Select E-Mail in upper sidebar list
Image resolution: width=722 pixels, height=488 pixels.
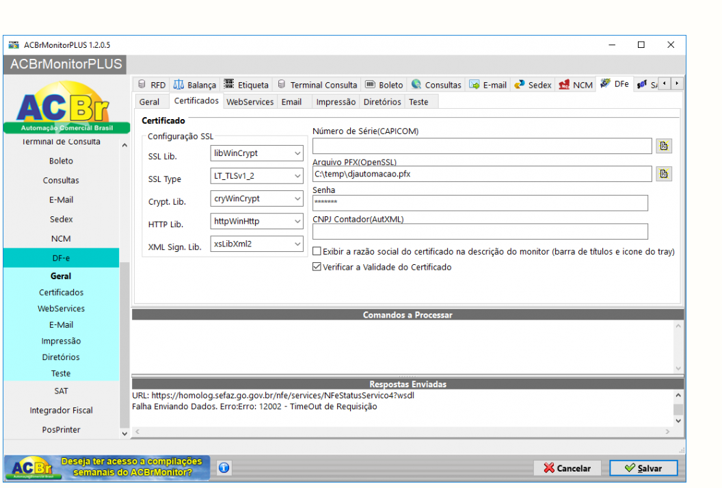tap(62, 200)
